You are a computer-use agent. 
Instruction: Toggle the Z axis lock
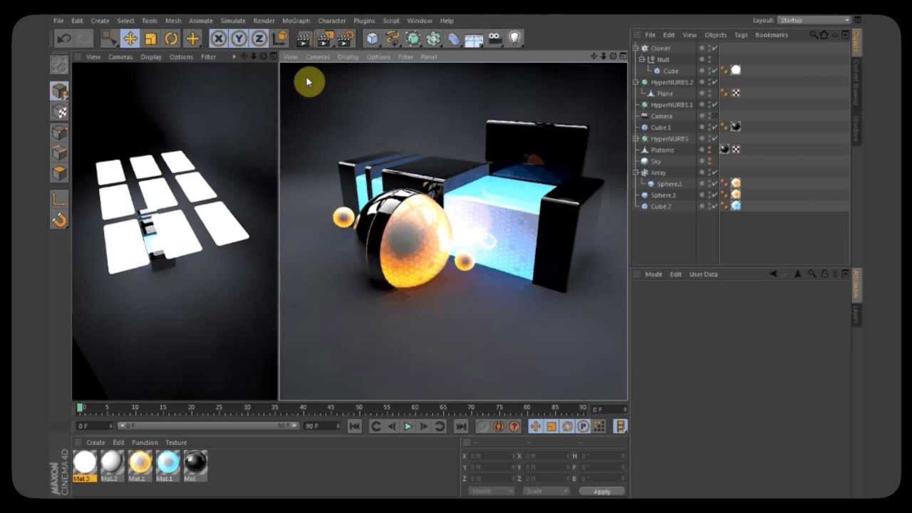tap(260, 38)
